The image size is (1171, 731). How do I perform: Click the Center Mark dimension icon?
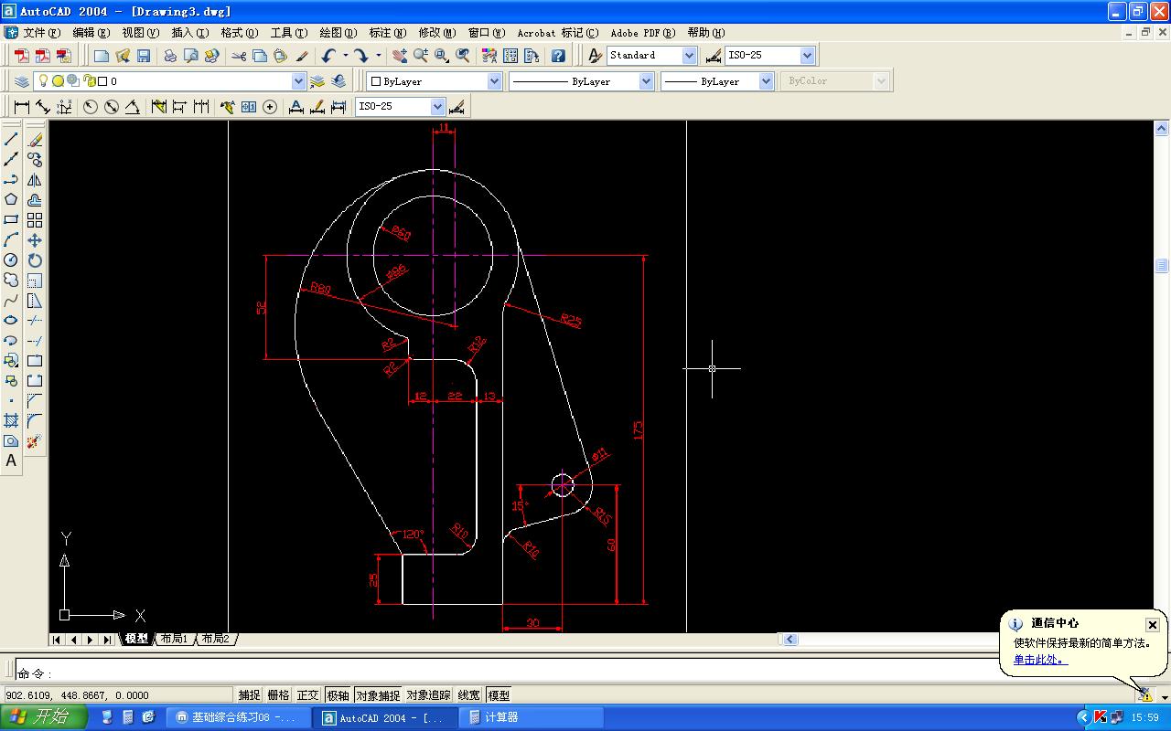(x=270, y=107)
